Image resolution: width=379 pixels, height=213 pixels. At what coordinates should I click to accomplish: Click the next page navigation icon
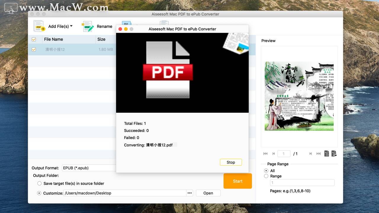(310, 154)
